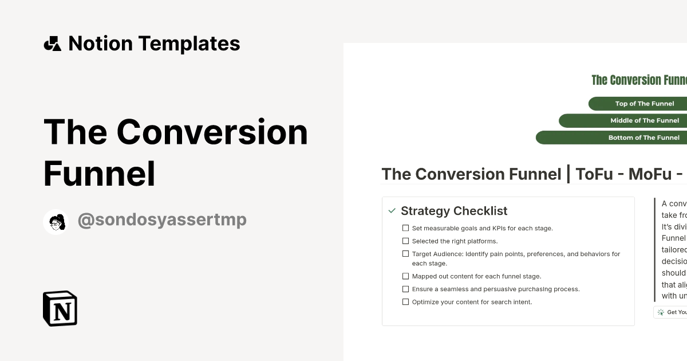Click the sparkle icon on the Get Your button
Viewport: 687px width, 361px height.
[x=661, y=312]
